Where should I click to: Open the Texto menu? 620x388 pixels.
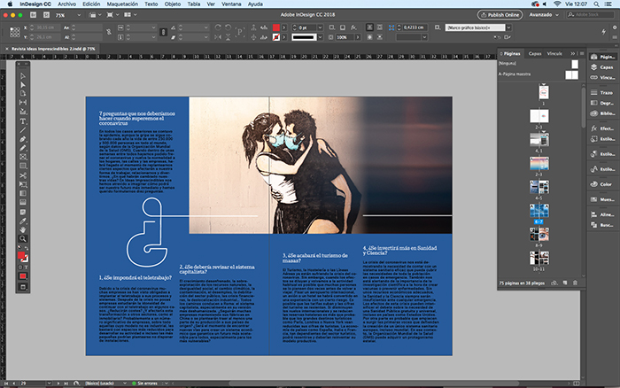point(151,4)
